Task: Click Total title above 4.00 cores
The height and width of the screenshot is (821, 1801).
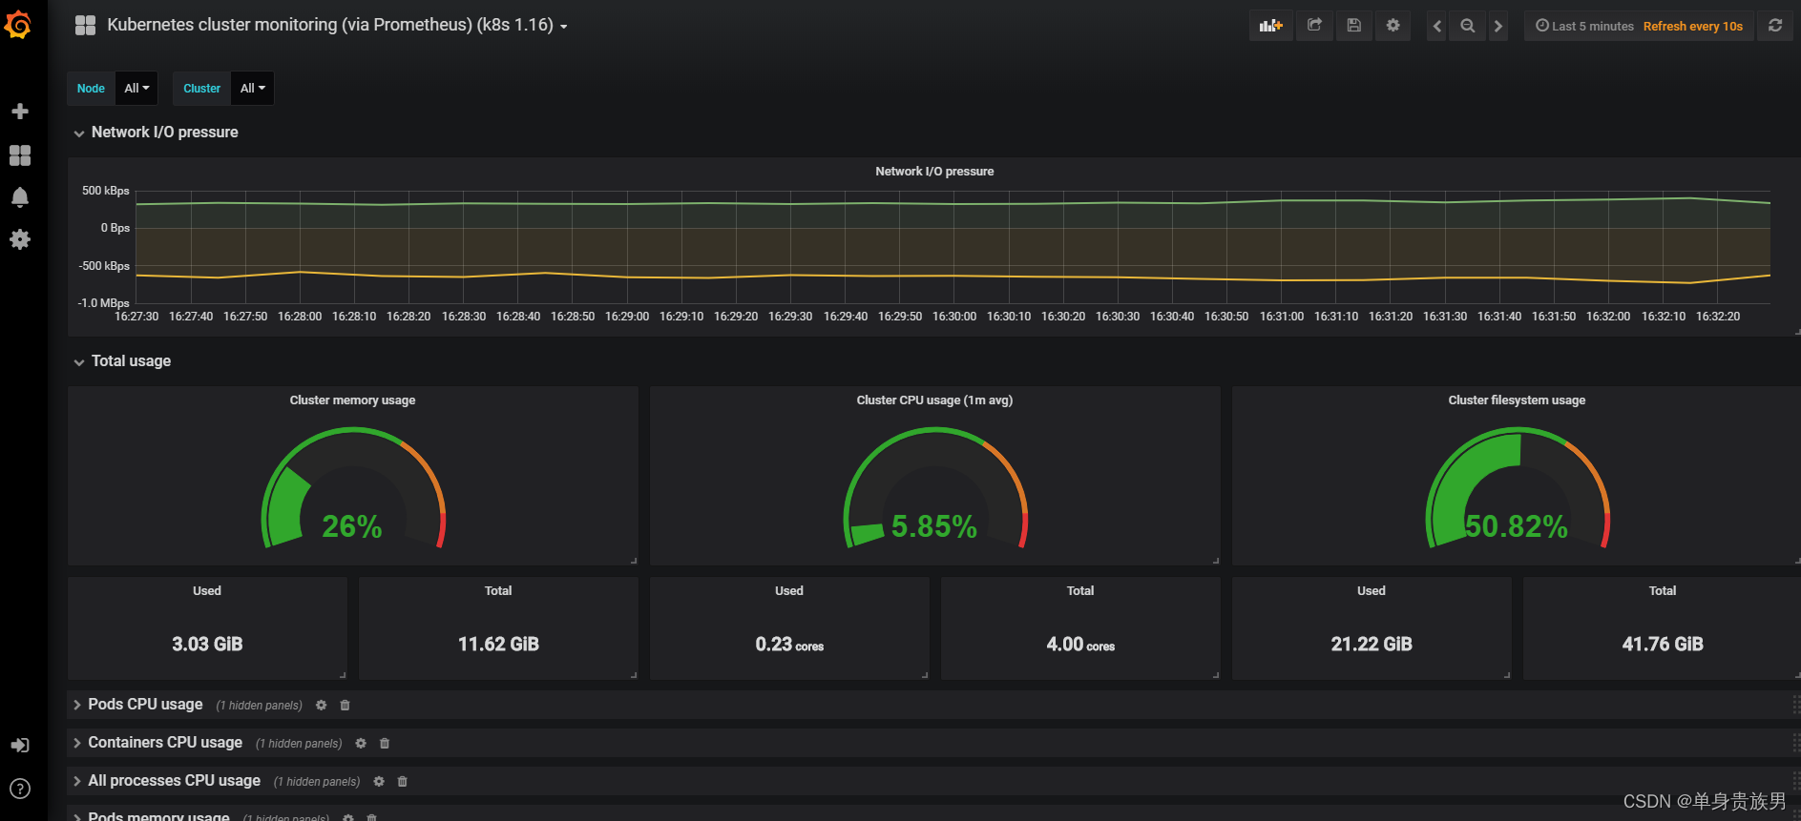Action: pos(1080,591)
